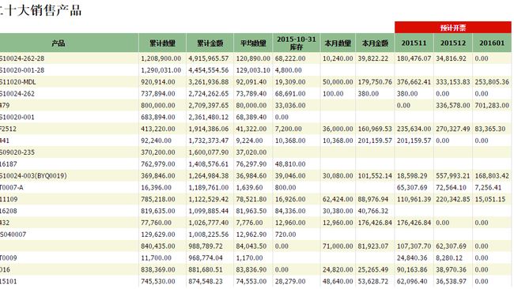
Task: Click cumulative quantity 129,629.00
Action: point(158,235)
